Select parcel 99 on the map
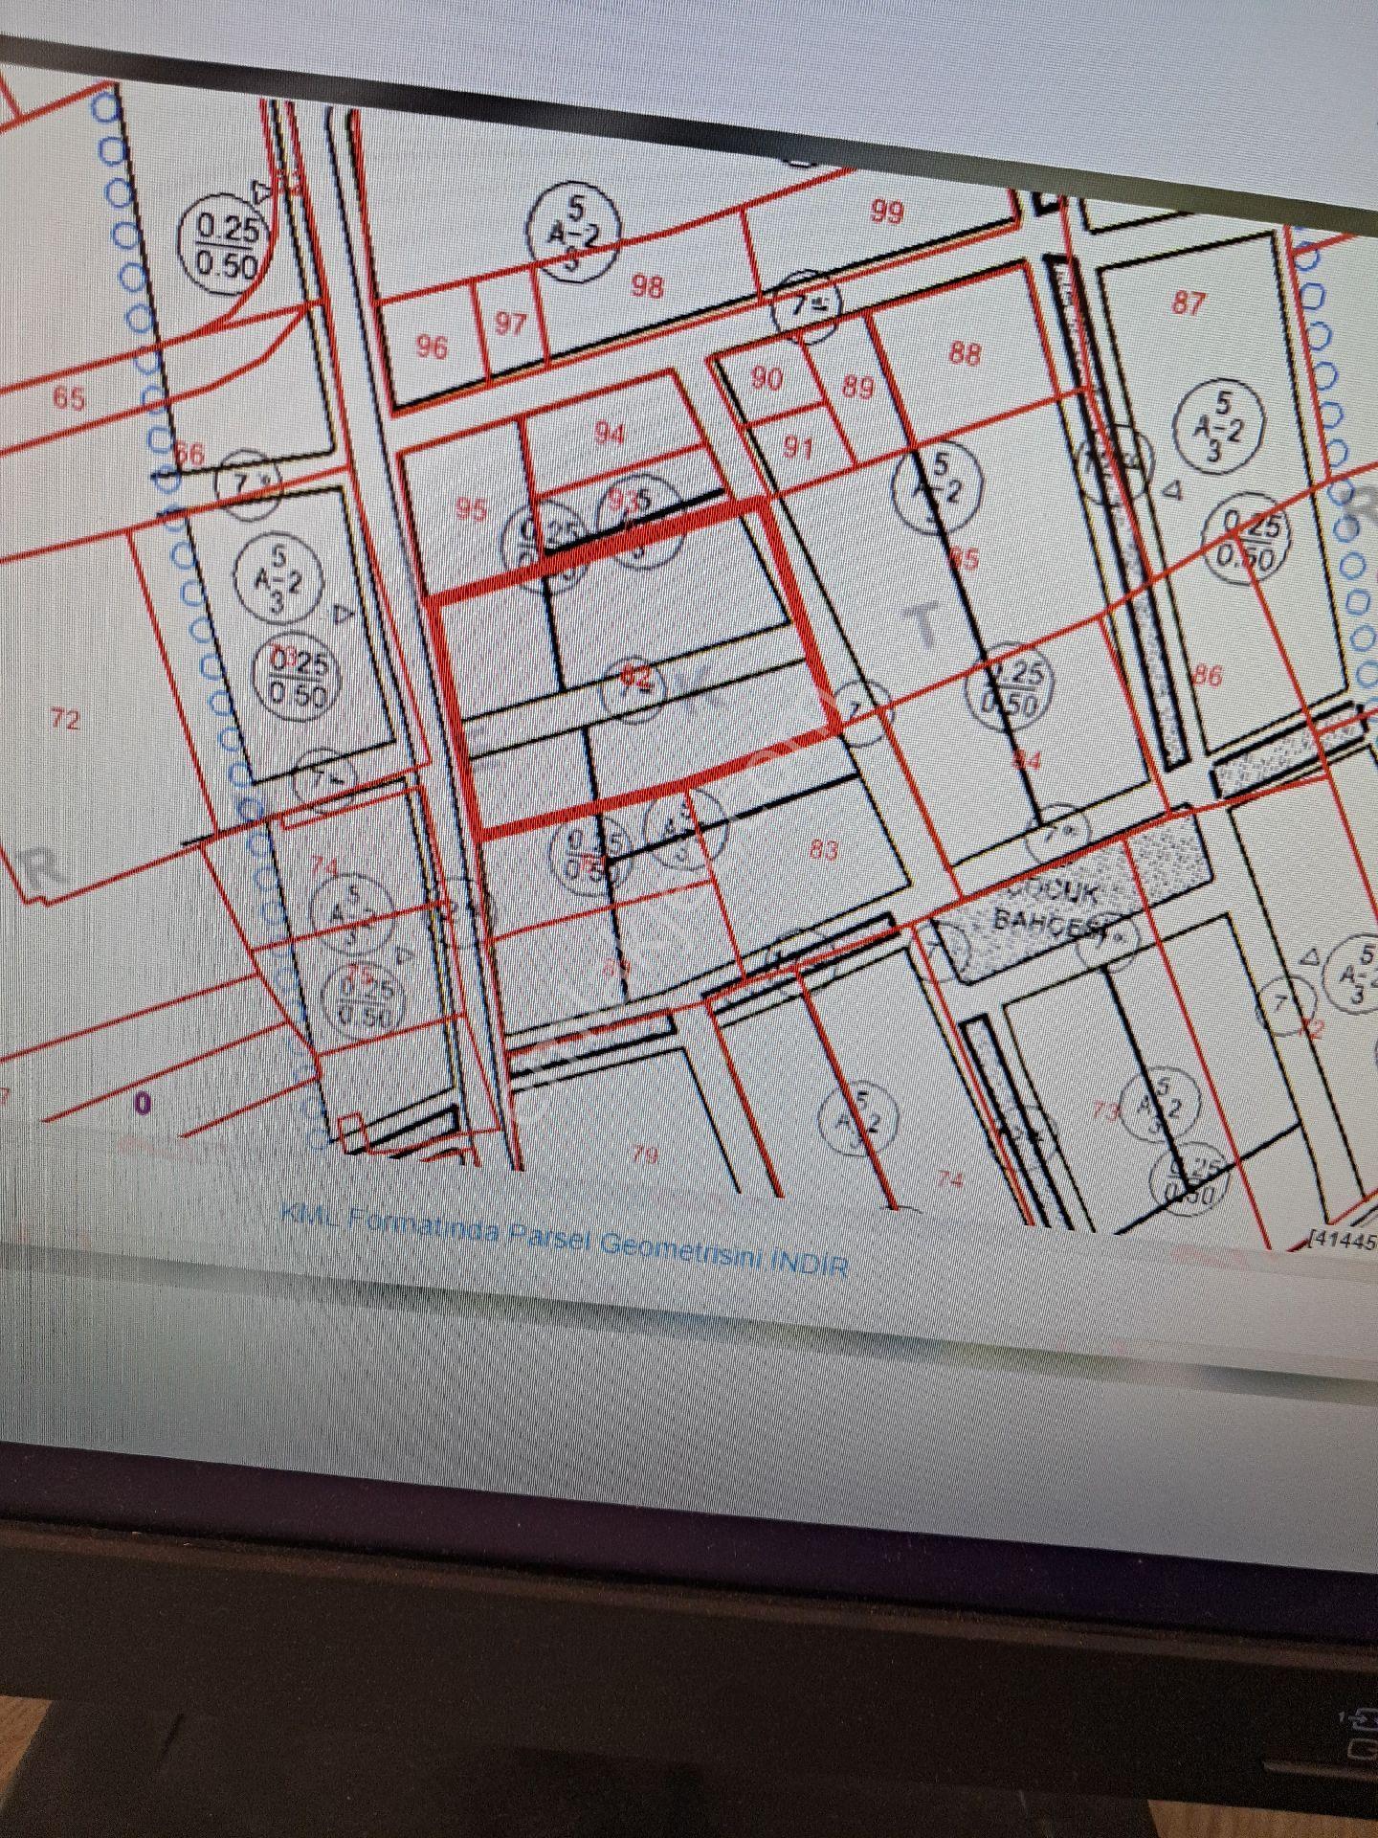1378x1838 pixels. [887, 212]
